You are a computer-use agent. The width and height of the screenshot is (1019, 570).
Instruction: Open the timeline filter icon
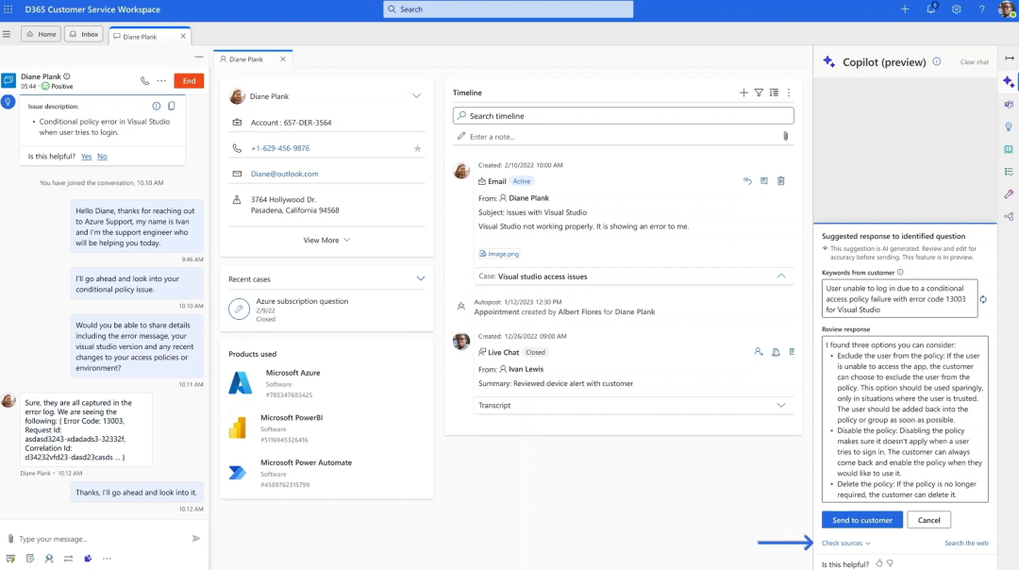(759, 92)
